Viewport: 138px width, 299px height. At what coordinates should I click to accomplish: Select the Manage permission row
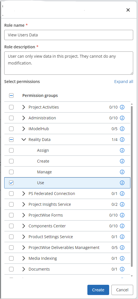point(67,172)
